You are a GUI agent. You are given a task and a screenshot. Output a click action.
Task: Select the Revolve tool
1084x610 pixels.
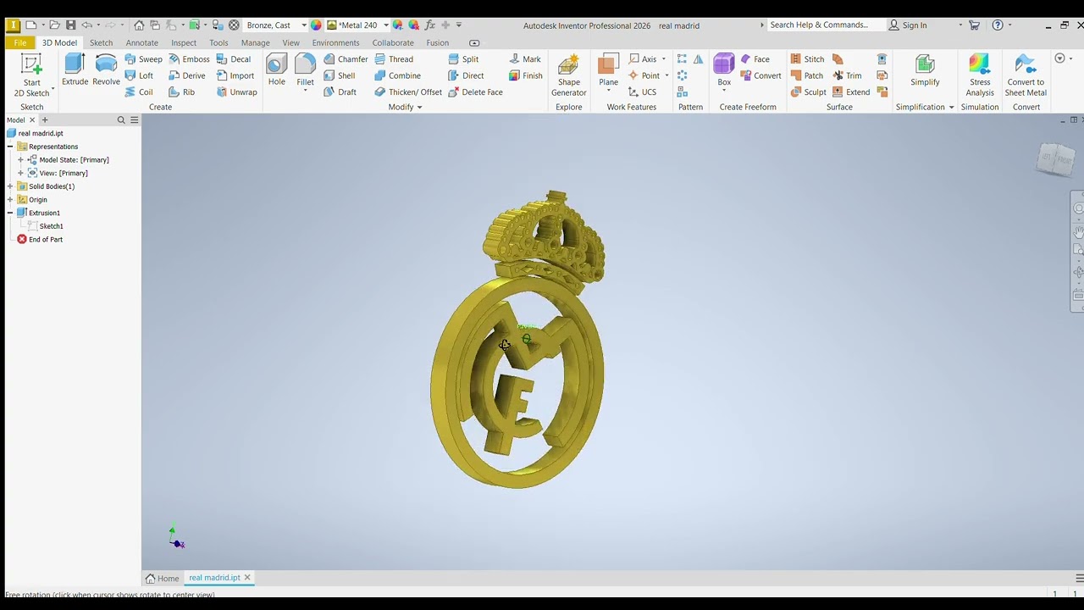coord(106,70)
